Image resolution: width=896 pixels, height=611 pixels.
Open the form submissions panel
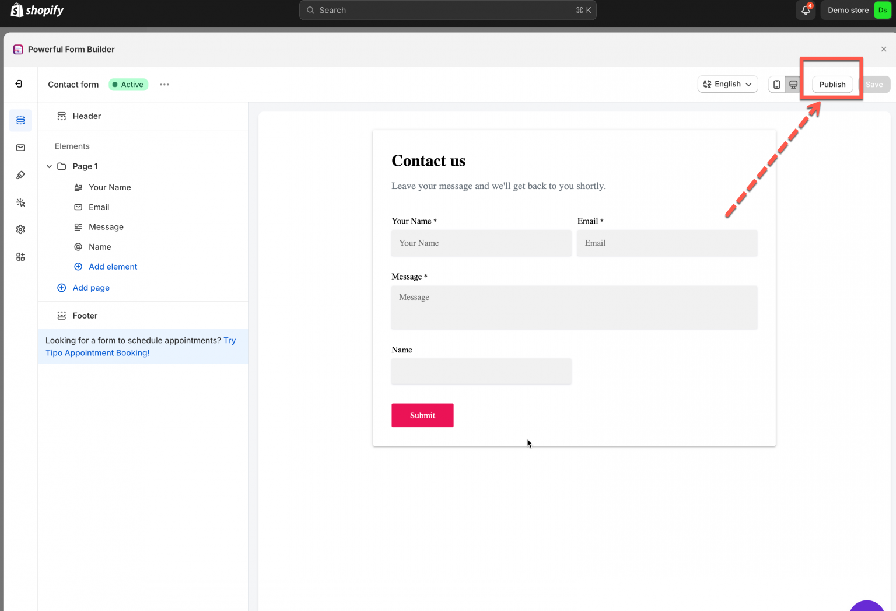point(20,148)
